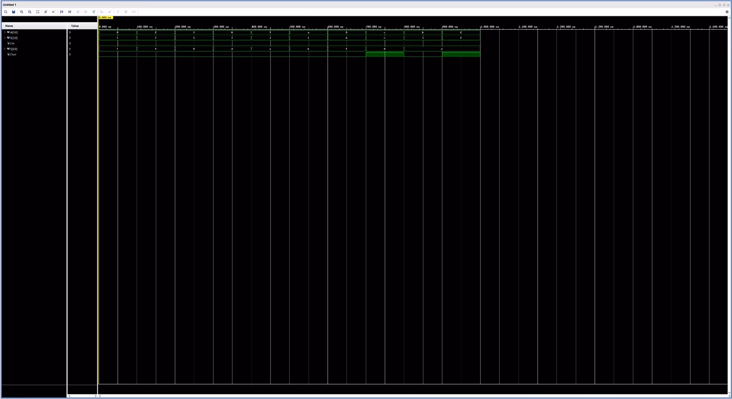This screenshot has height=399, width=732.
Task: Open the waveform settings gear
Action: (727, 12)
